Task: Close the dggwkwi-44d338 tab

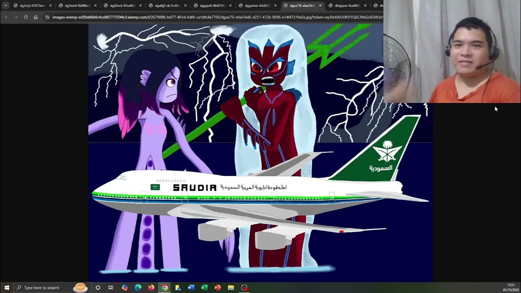Action: click(x=275, y=6)
